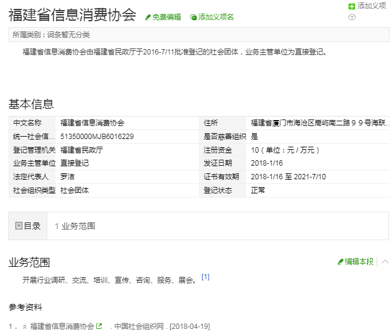Click 登记状态 value 正常
The height and width of the screenshot is (336, 392).
pyautogui.click(x=258, y=190)
